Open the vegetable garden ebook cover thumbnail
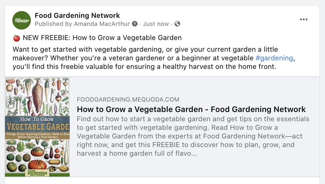The height and width of the screenshot is (184, 325). click(x=37, y=127)
